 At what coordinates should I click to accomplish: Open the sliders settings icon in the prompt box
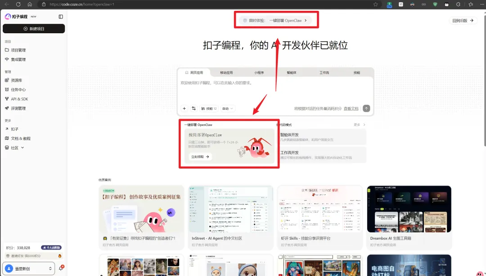[193, 108]
